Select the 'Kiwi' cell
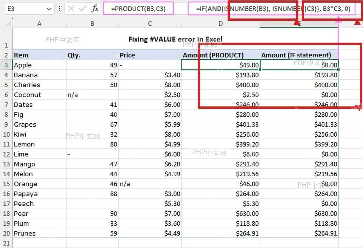363x248 pixels. [39, 134]
